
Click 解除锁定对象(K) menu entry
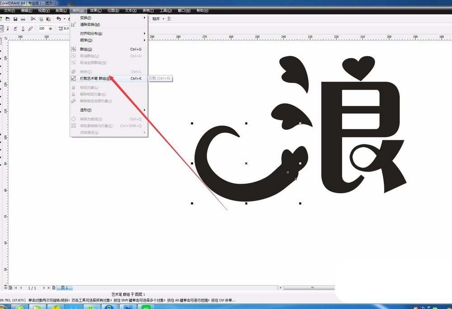point(109,94)
